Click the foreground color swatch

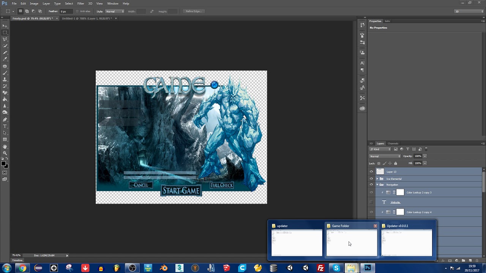3,164
